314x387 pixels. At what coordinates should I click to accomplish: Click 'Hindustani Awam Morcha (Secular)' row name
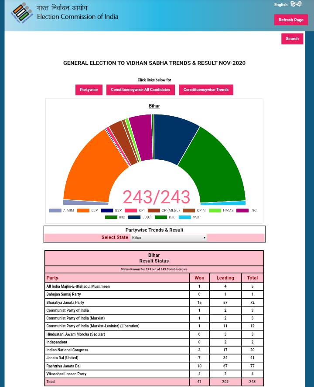coord(75,334)
